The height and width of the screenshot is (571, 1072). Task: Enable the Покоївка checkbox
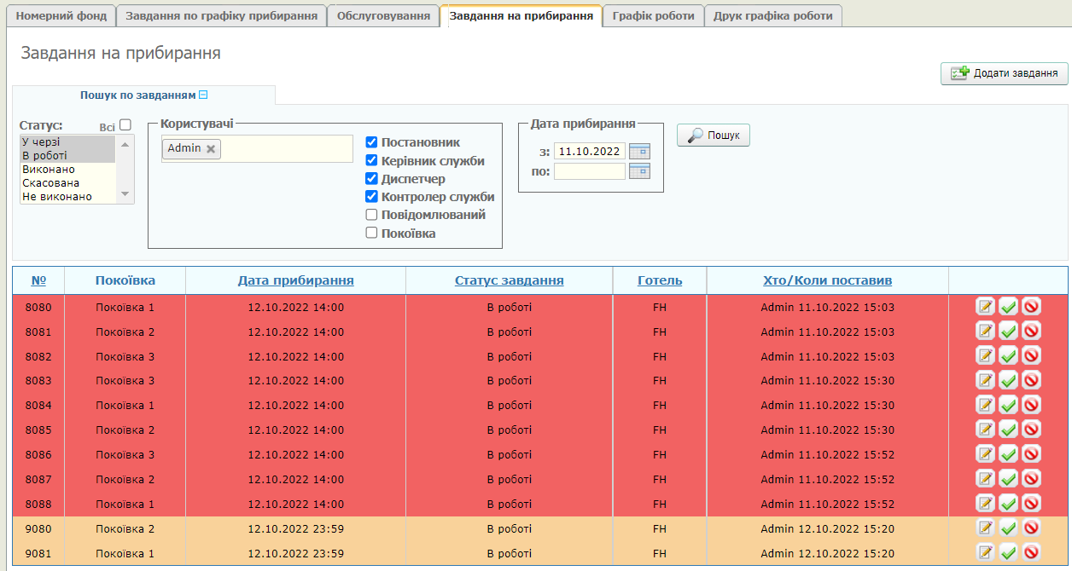pos(371,233)
